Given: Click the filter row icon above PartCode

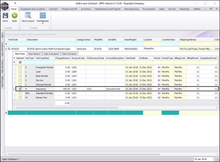Looking at the screenshot, I should tap(6, 44).
